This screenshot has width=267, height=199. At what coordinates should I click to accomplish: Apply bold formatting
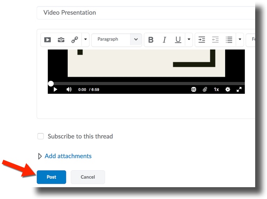pyautogui.click(x=151, y=40)
